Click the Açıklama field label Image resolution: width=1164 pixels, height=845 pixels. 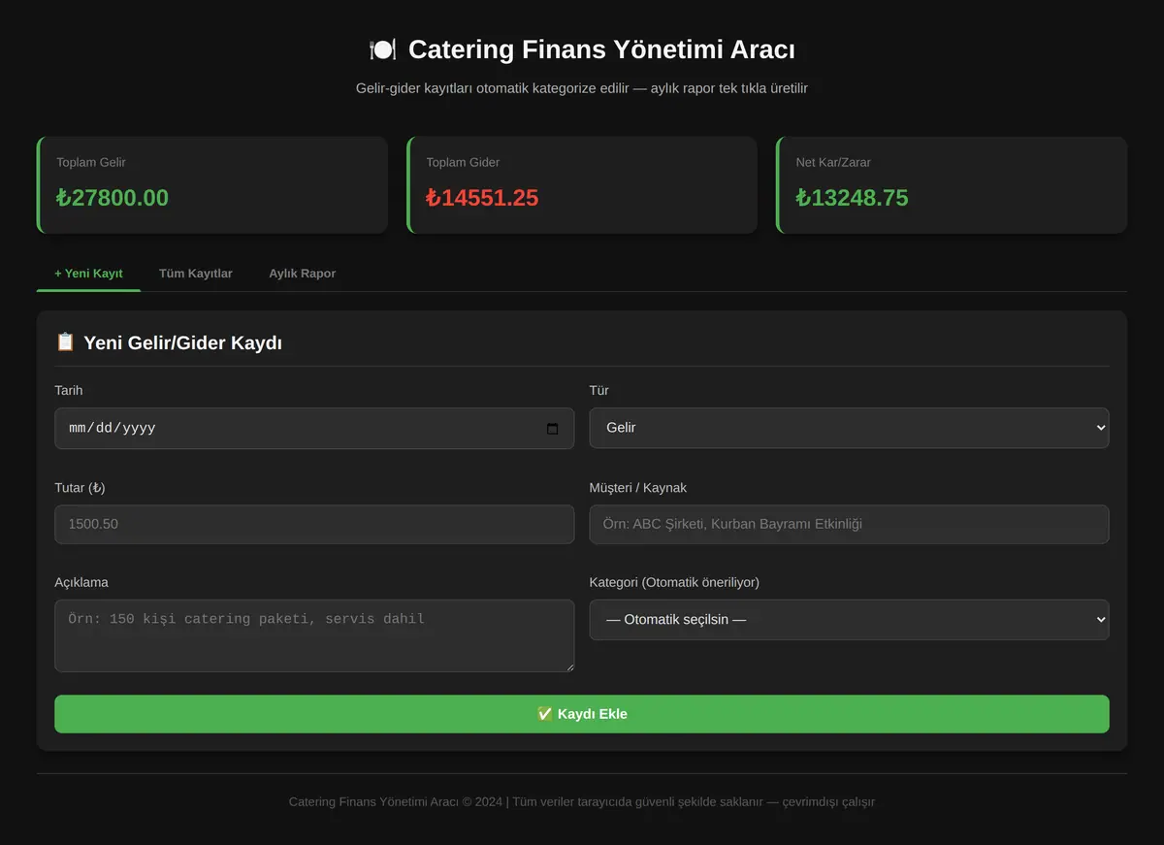click(81, 583)
